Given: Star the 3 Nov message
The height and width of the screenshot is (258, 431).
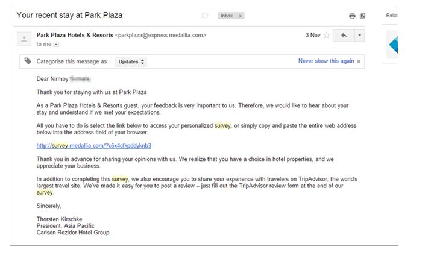Looking at the screenshot, I should click(x=326, y=35).
